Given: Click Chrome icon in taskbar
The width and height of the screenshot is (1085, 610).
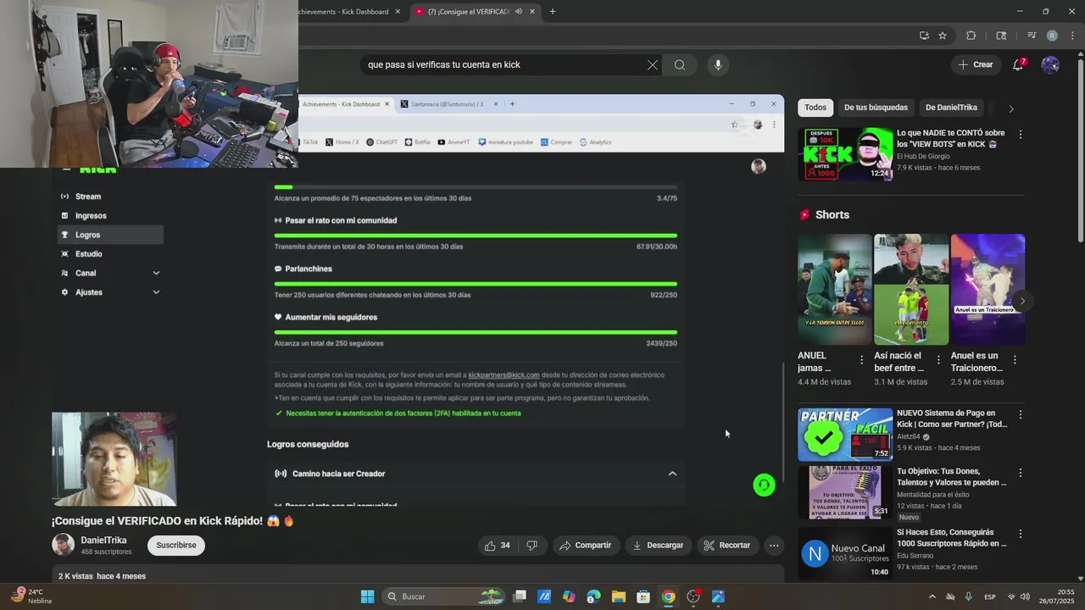Looking at the screenshot, I should tap(669, 596).
